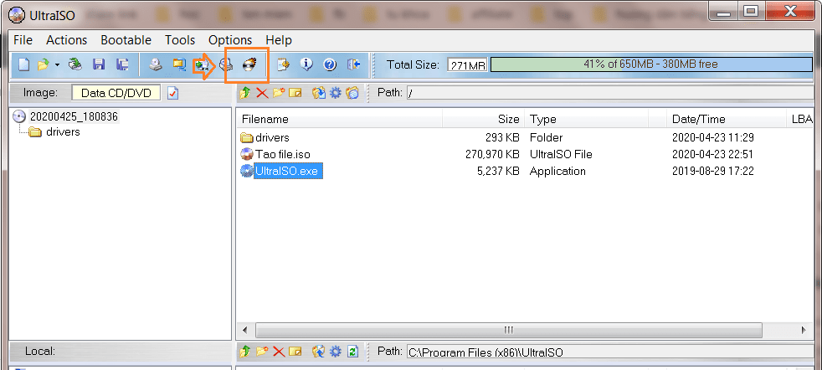Click horizontal scrollbar left arrow
Image resolution: width=822 pixels, height=370 pixels.
(x=244, y=330)
